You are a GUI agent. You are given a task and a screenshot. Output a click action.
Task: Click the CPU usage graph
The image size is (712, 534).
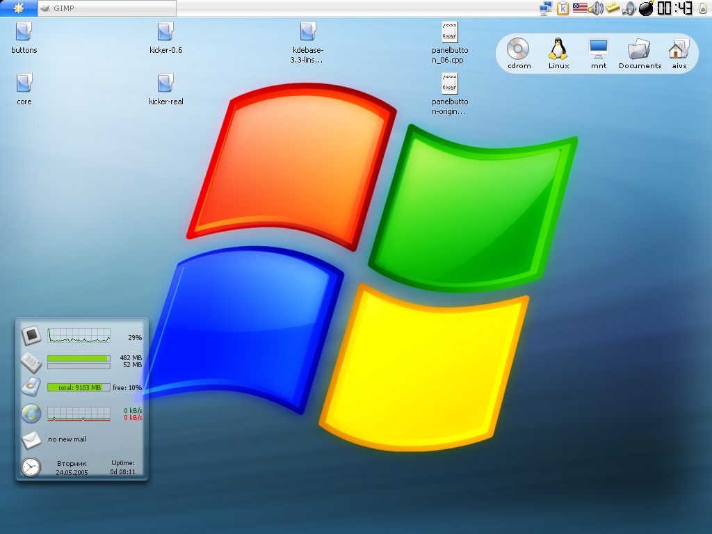pos(79,336)
